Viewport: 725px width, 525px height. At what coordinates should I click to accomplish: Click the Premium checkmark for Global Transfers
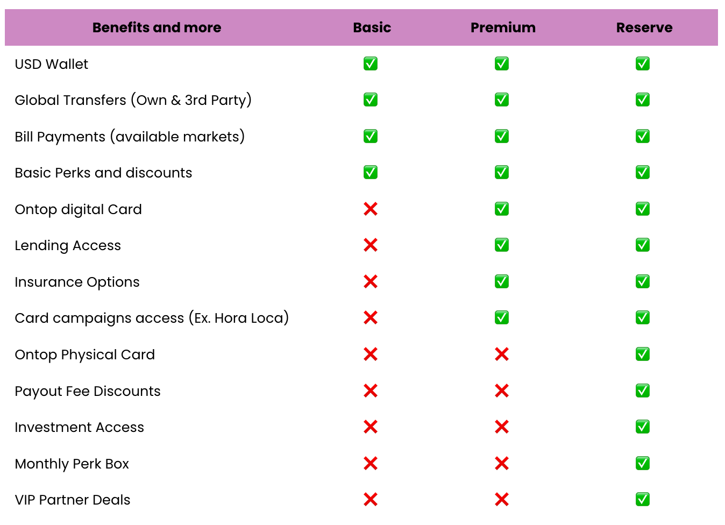point(502,100)
